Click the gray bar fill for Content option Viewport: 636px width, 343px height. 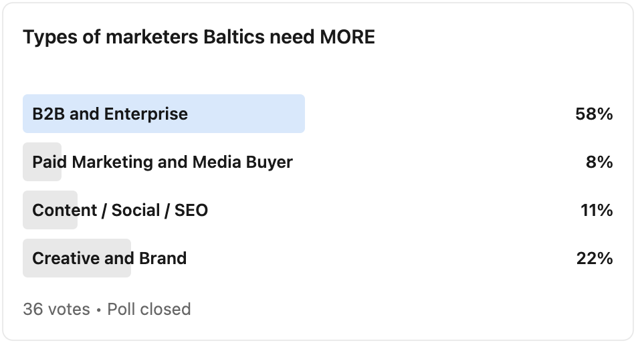tap(27, 210)
